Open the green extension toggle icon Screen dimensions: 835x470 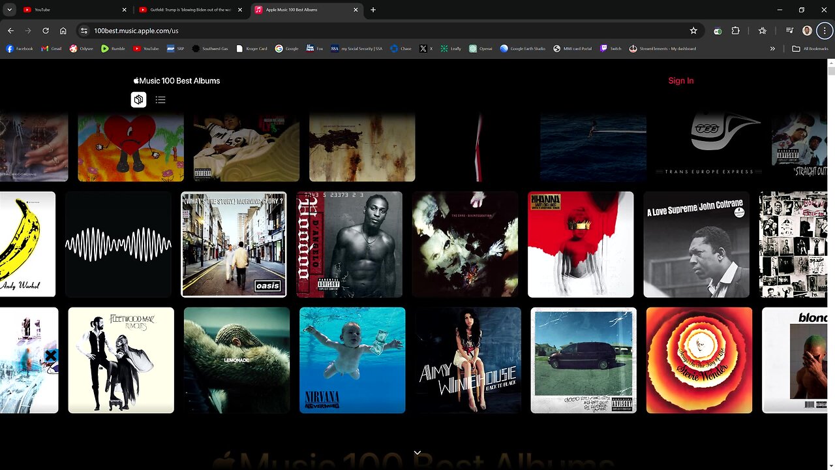[x=718, y=31]
